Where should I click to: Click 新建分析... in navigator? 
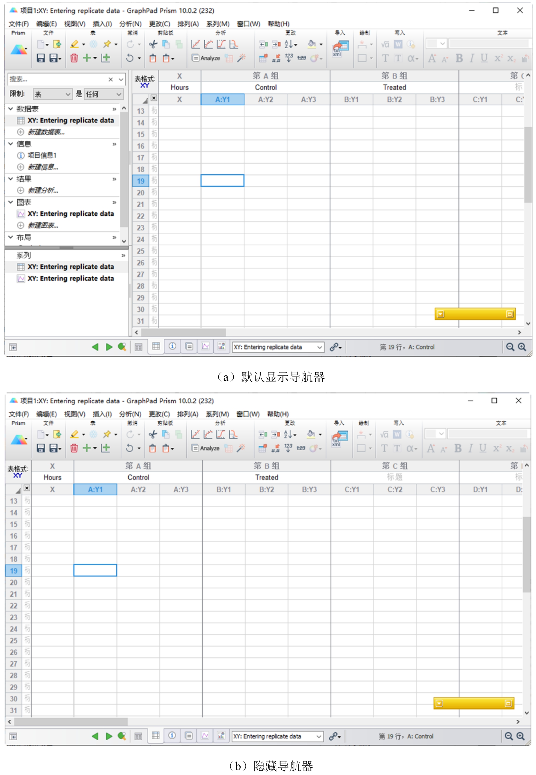click(43, 190)
